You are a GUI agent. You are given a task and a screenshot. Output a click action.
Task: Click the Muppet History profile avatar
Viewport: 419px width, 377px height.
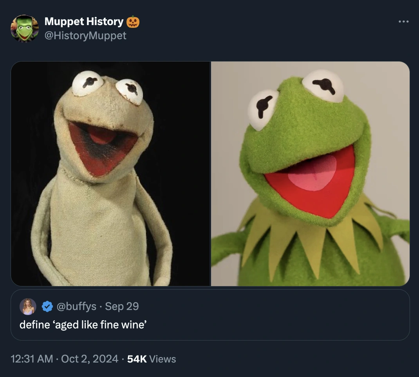(25, 28)
